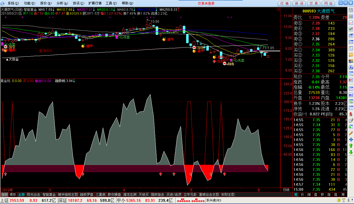The image size is (354, 204).
Task: Click the 行情 button at top right
Action: tap(284, 3)
